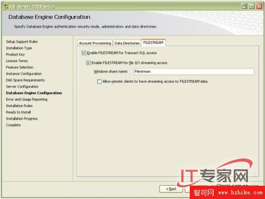Select the FILESTREAM tab

coord(153,42)
